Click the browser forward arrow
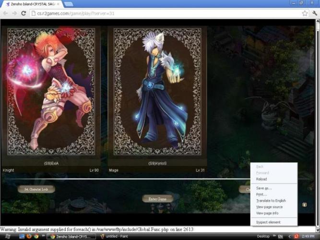This screenshot has height=240, width=320. tap(14, 13)
